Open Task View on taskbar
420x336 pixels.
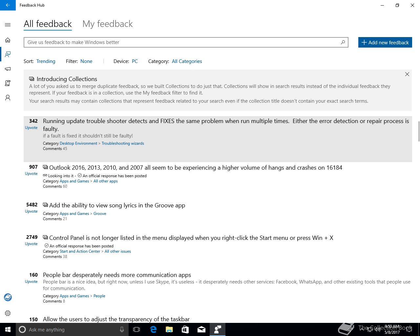click(x=136, y=329)
